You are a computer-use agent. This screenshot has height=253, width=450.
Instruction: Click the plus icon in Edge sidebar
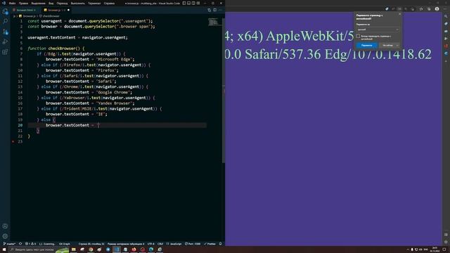click(x=446, y=61)
